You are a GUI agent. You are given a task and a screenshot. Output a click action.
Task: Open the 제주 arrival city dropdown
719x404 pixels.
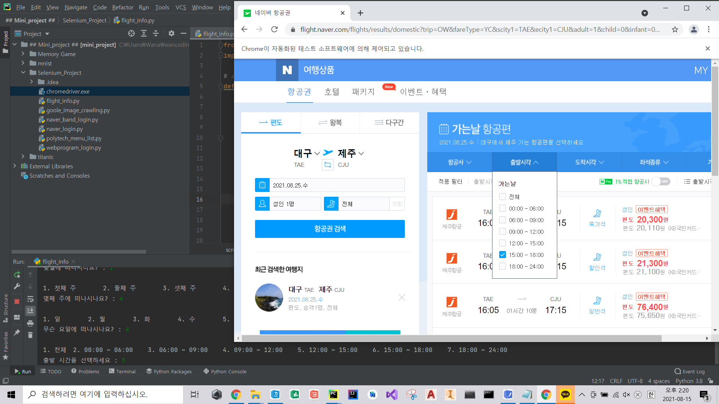[351, 153]
